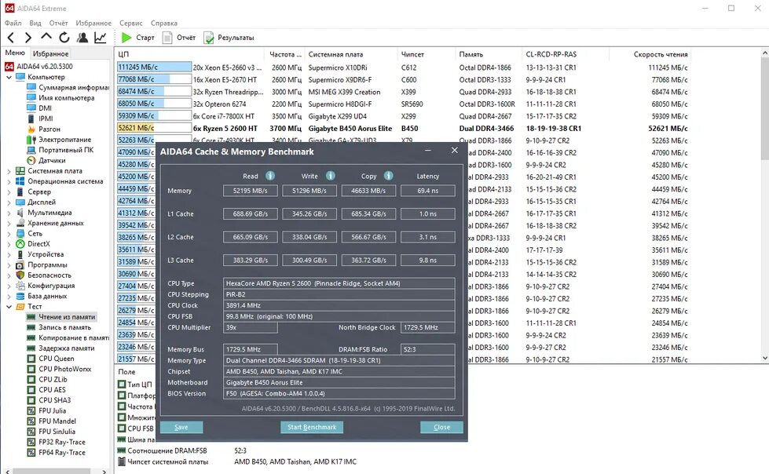769x474 pixels.
Task: Click the results list vertical scrollbar
Action: coord(764,206)
